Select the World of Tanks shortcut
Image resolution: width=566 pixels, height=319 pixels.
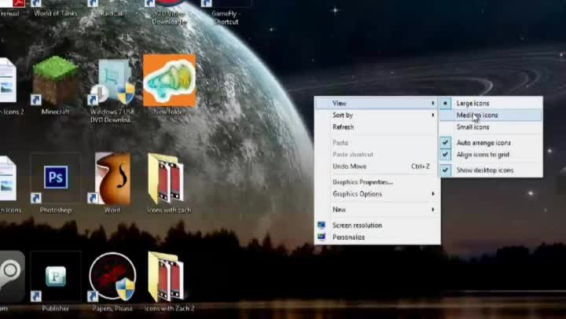click(56, 9)
